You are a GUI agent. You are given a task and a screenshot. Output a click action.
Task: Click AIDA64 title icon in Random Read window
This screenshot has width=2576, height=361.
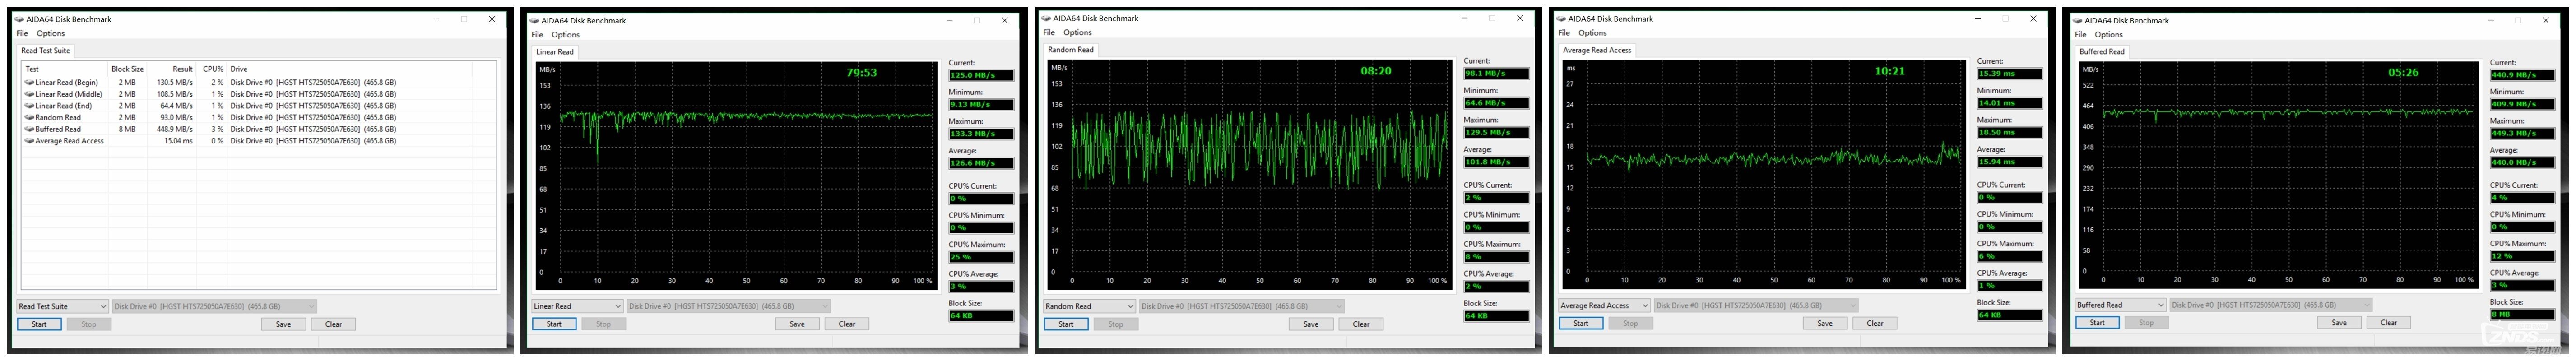pos(1046,18)
